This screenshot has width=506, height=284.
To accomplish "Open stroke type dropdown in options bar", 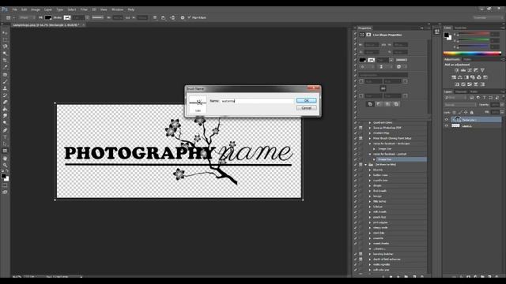I will tap(97, 17).
